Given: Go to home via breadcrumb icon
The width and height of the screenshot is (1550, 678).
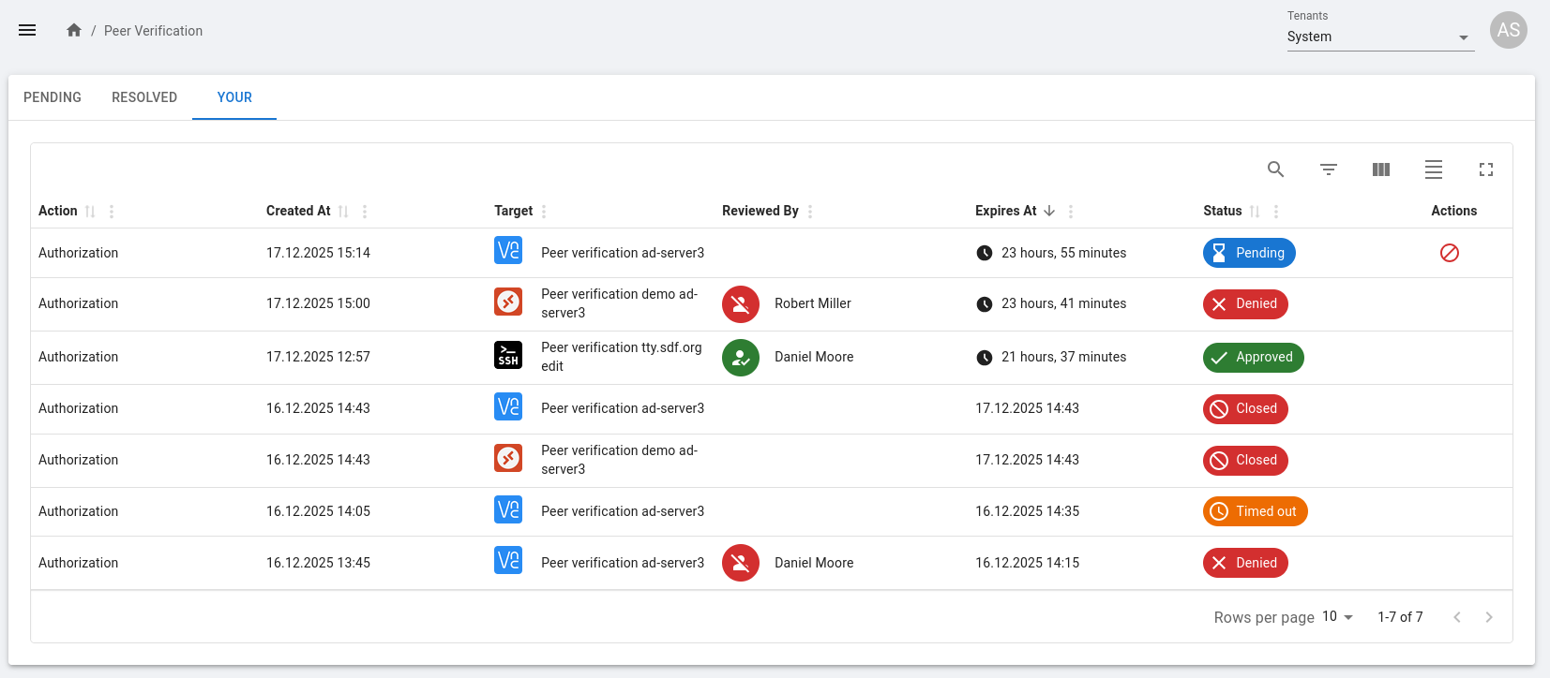Looking at the screenshot, I should [74, 30].
